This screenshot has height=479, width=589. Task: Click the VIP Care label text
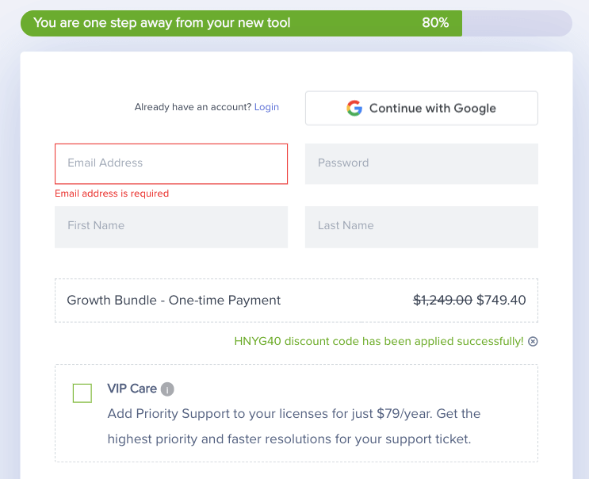pos(132,389)
